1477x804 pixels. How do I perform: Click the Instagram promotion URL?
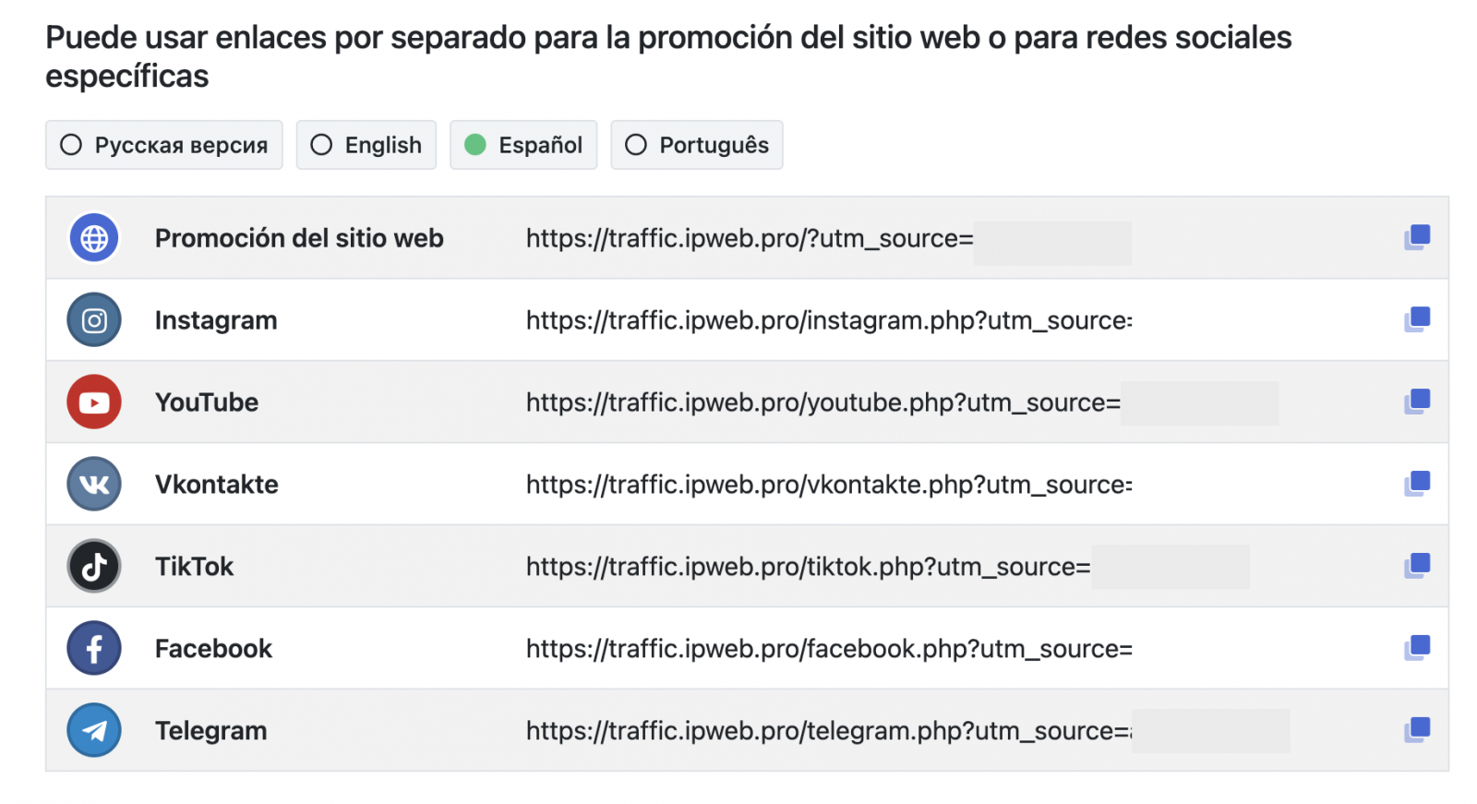[x=828, y=320]
